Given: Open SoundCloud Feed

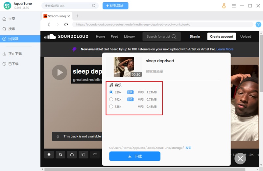Looking at the screenshot, I should [114, 36].
